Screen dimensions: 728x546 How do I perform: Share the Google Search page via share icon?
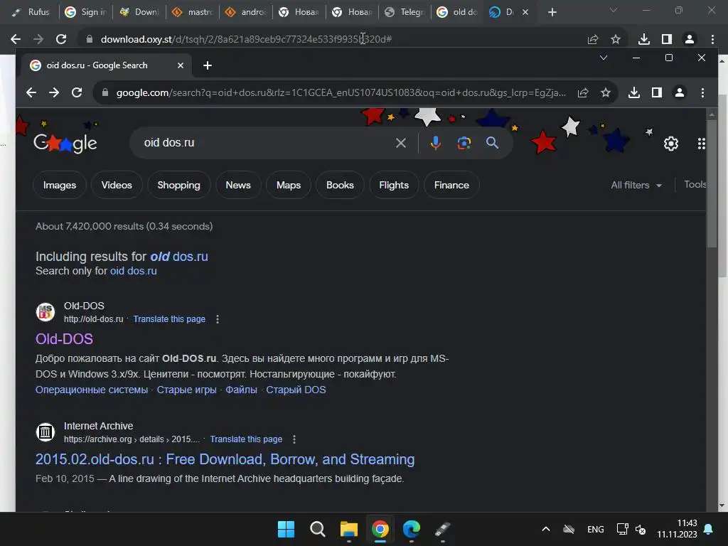pos(583,92)
